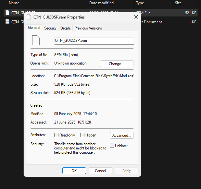Click the QTN_GUI2DSP.sem file icon in the file list
The width and height of the screenshot is (201, 189).
pyautogui.click(x=7, y=13)
